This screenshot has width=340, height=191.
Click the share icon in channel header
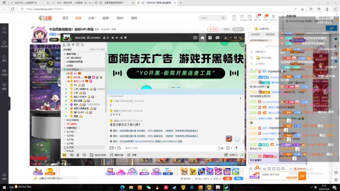coord(121,38)
